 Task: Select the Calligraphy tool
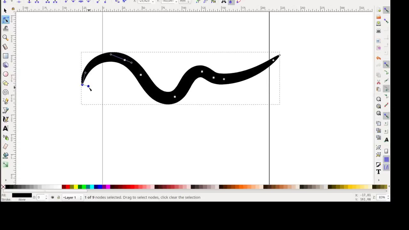[x=5, y=119]
